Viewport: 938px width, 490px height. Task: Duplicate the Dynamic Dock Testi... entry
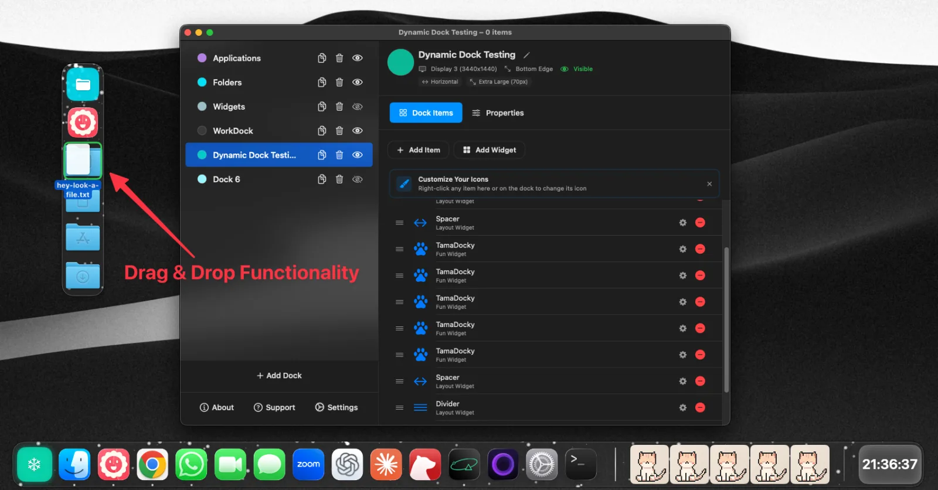click(x=322, y=155)
